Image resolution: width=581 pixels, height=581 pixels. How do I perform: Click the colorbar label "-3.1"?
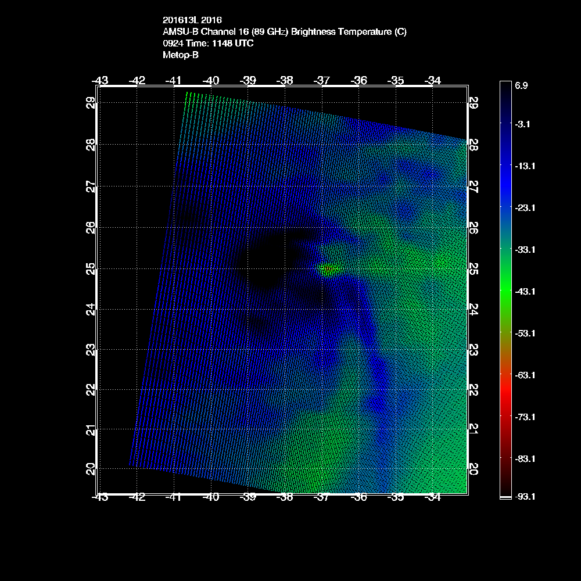coord(522,124)
